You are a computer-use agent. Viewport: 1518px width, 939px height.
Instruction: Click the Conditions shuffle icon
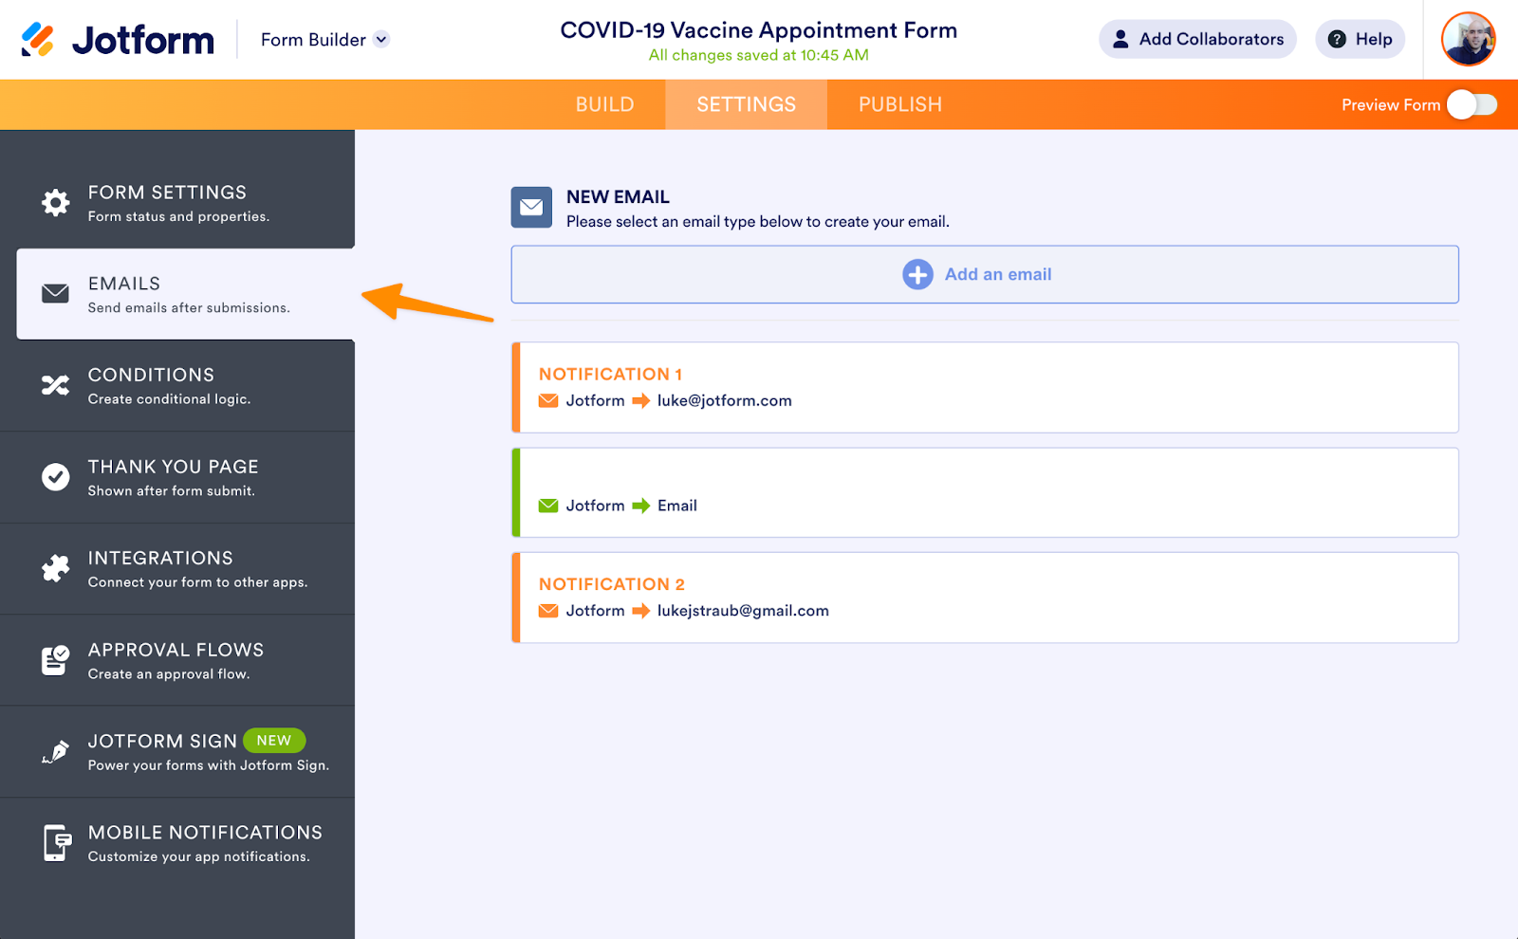click(56, 385)
